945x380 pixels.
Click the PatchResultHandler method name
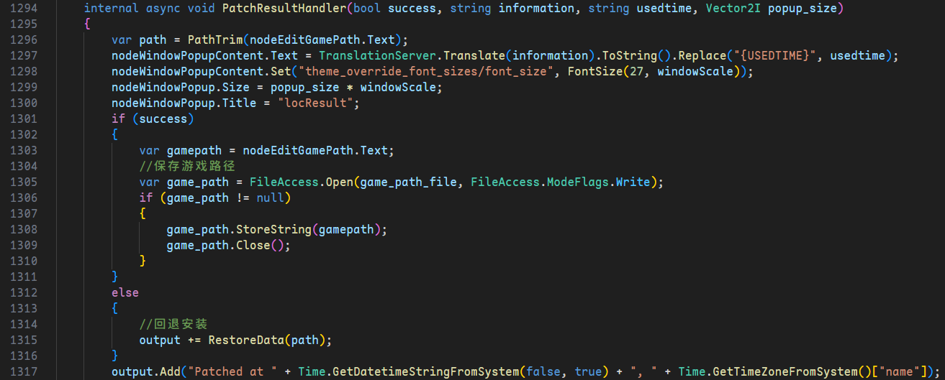point(284,8)
